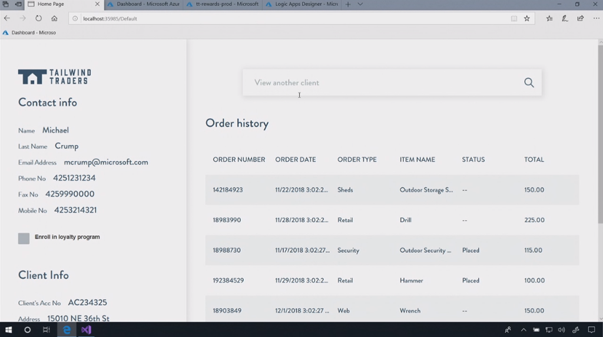
Task: Close the Home Page tab
Action: point(97,4)
